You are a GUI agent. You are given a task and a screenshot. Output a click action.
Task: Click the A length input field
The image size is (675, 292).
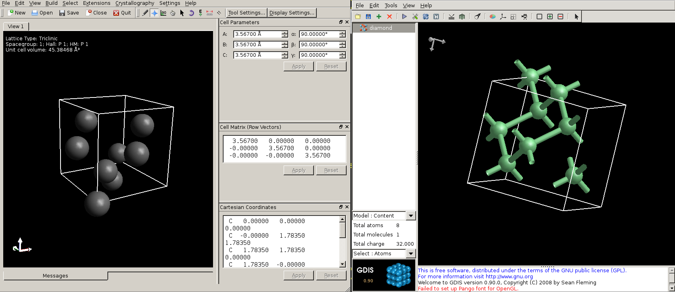point(257,34)
